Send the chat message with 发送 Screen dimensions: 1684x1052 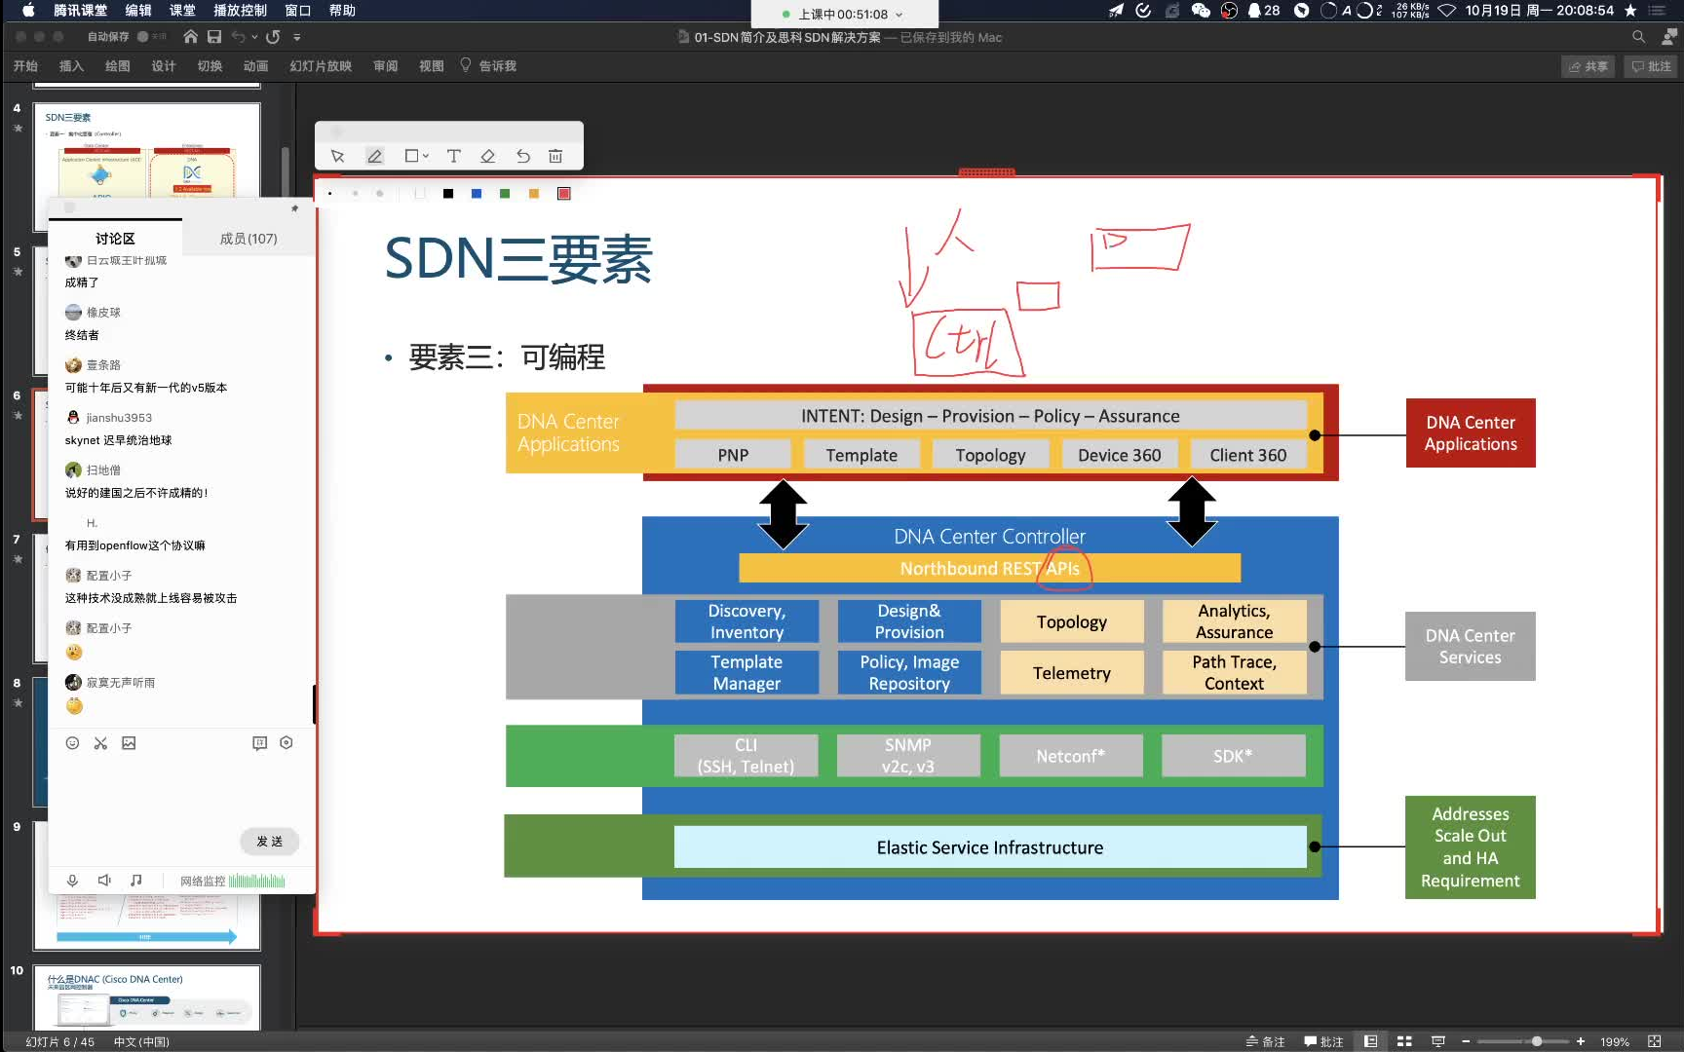pyautogui.click(x=270, y=842)
